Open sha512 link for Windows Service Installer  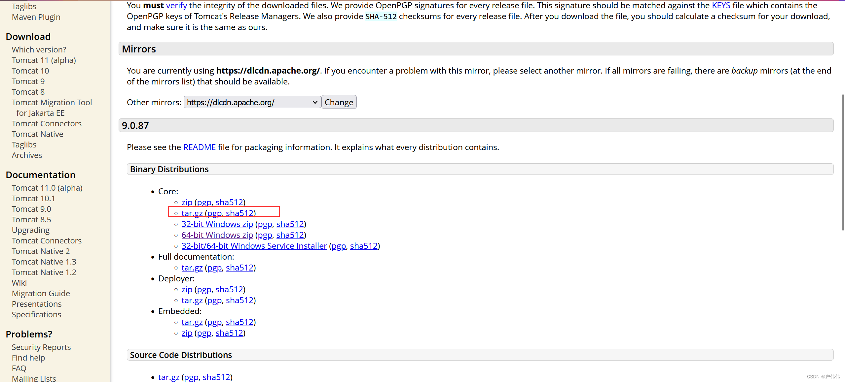[x=364, y=246]
